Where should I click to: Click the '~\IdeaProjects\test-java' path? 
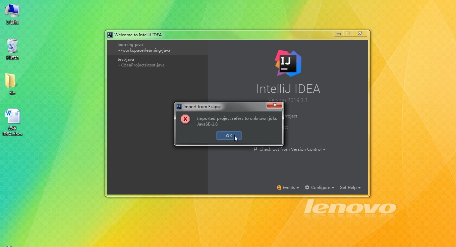[x=141, y=65]
